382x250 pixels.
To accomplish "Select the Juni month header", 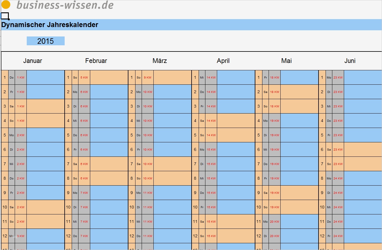I will click(x=350, y=61).
